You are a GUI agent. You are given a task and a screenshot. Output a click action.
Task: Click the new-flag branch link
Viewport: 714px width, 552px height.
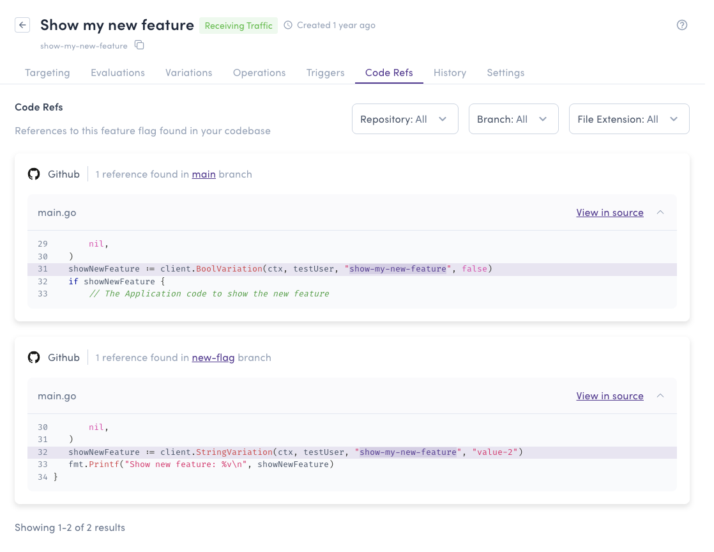point(213,357)
